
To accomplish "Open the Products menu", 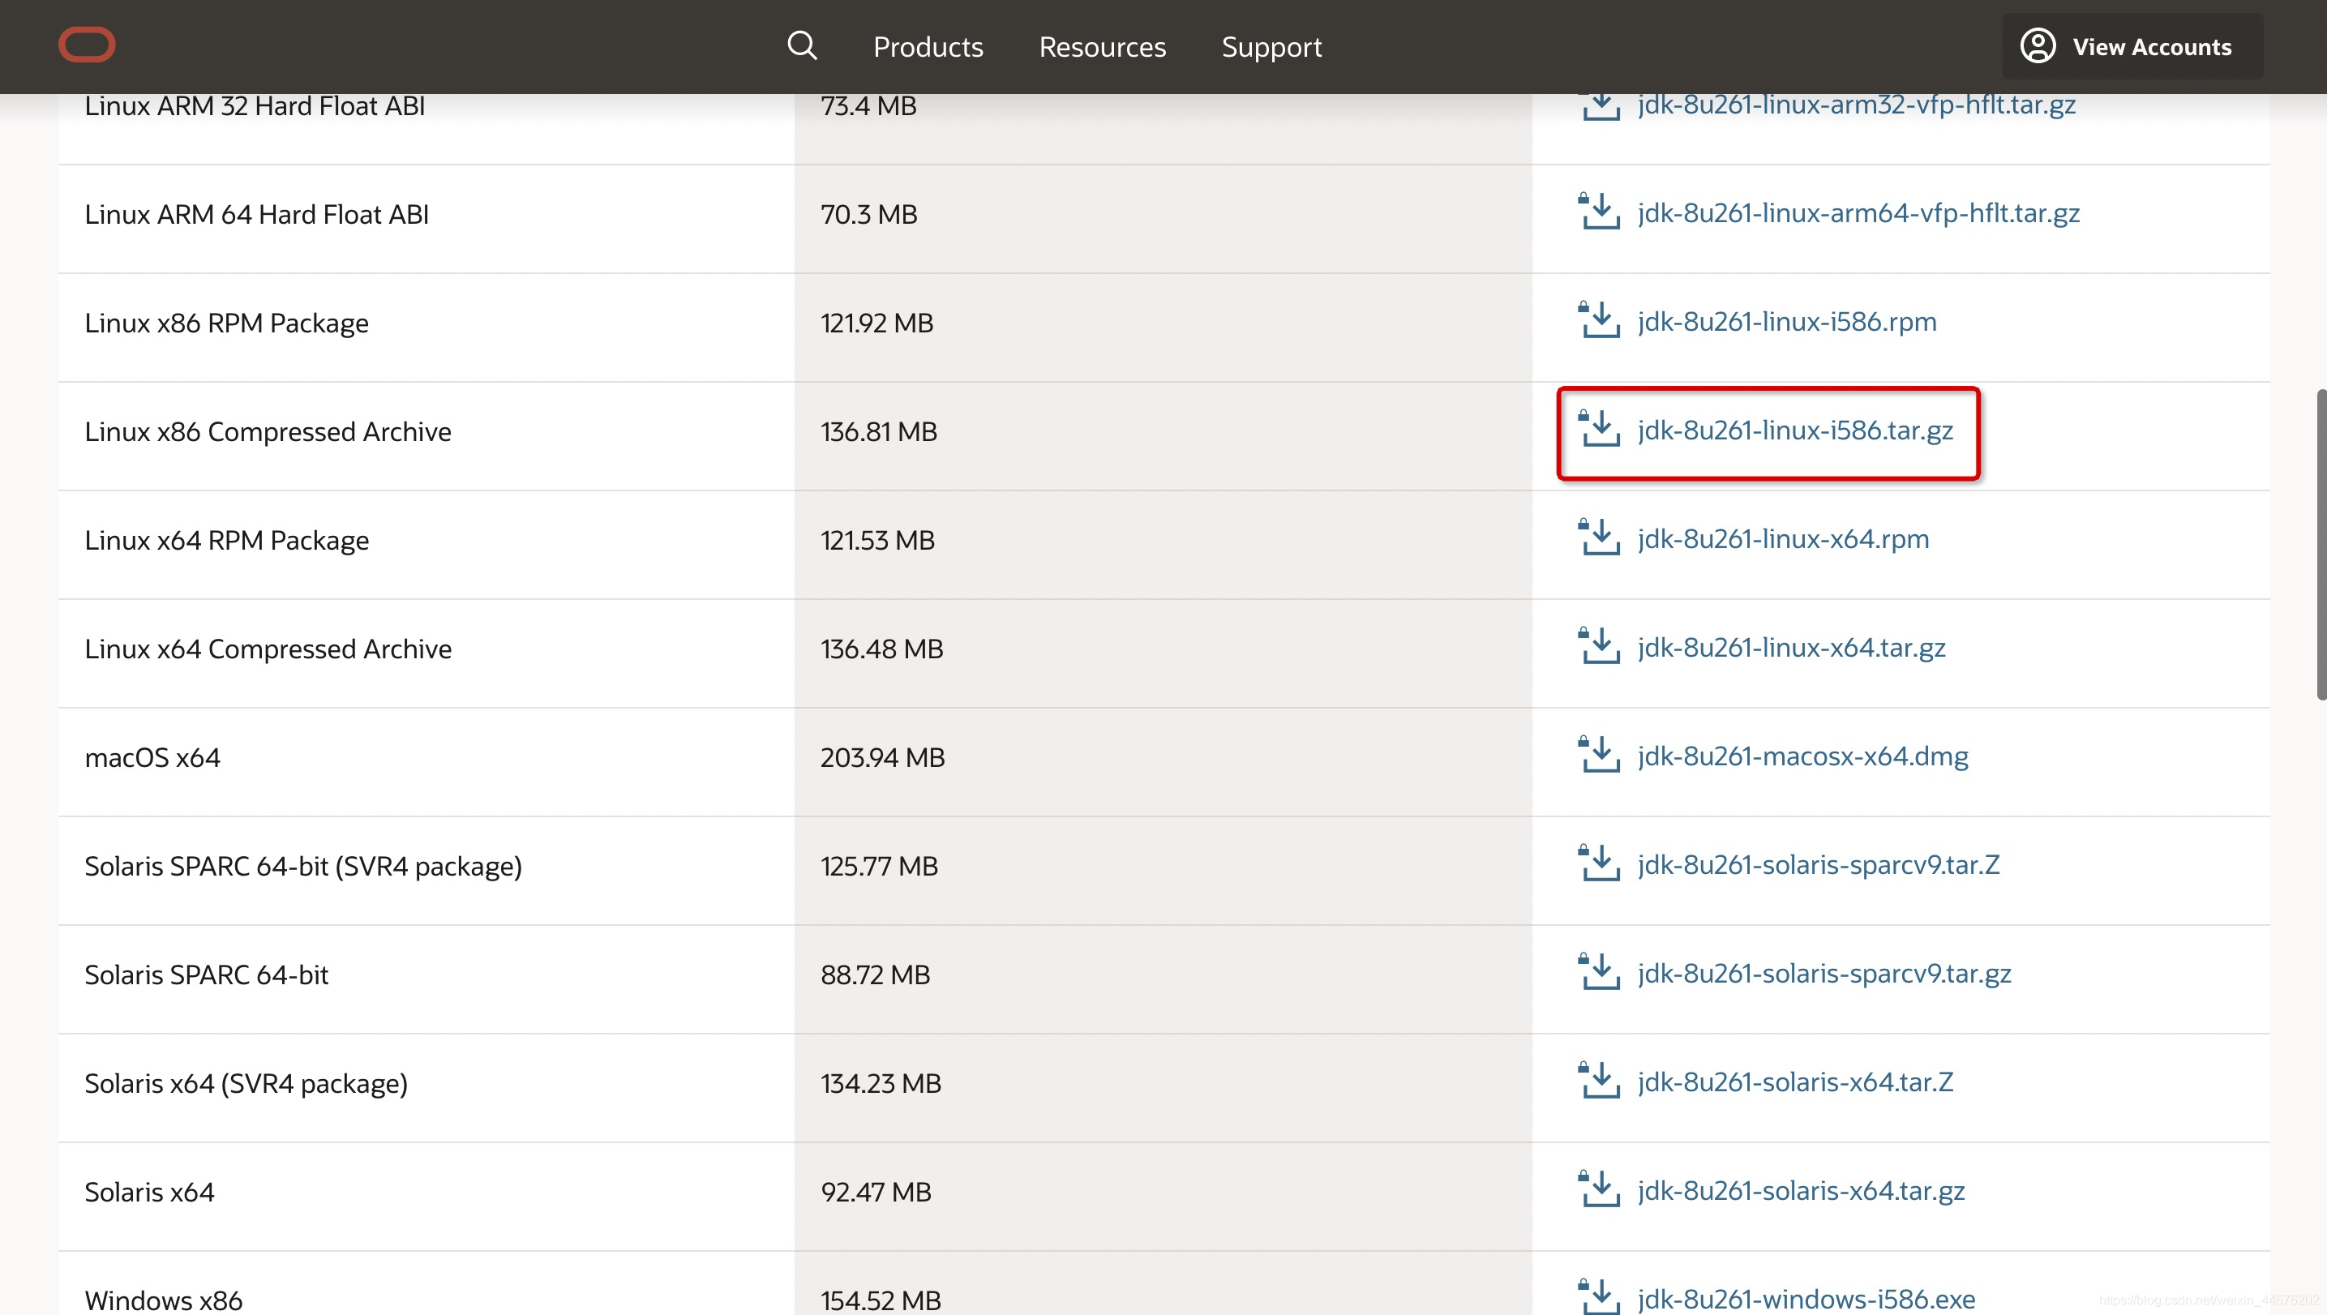I will point(928,47).
